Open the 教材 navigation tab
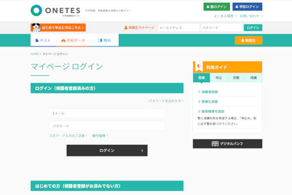The width and height of the screenshot is (292, 195). point(104,40)
